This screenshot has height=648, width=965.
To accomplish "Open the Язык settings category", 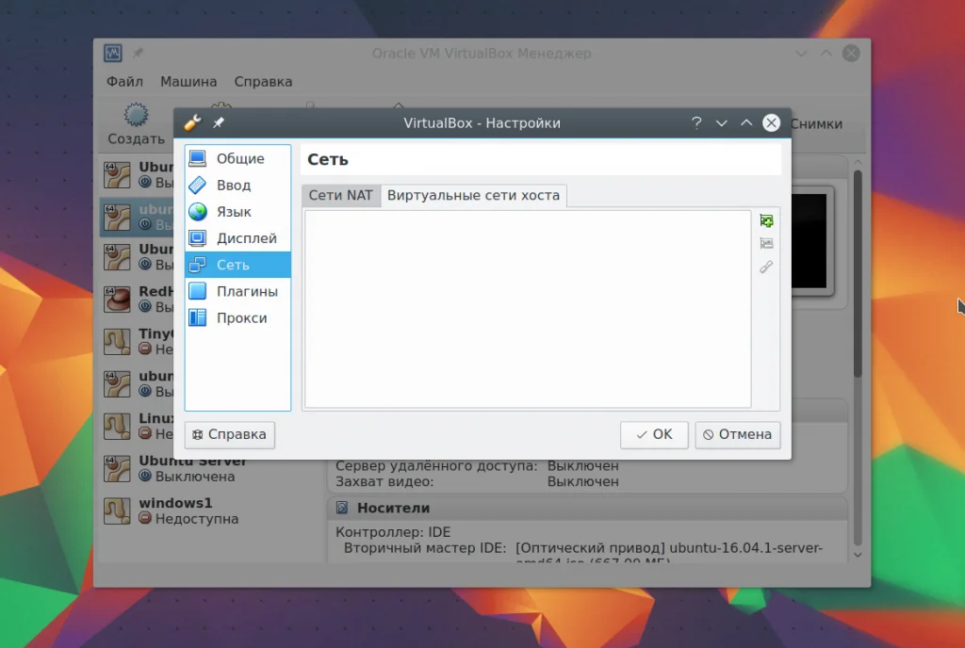I will click(237, 212).
